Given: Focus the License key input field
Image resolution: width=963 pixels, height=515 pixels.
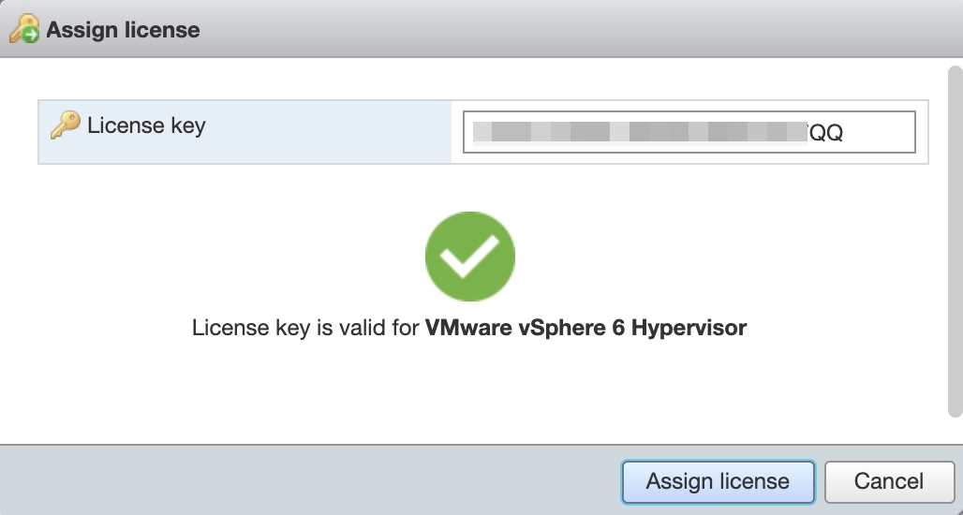Looking at the screenshot, I should [x=689, y=132].
